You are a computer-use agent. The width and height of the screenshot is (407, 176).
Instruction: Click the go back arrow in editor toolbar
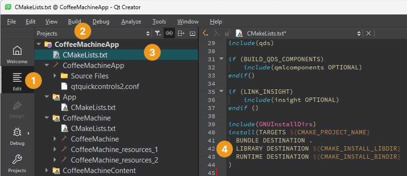[205, 33]
